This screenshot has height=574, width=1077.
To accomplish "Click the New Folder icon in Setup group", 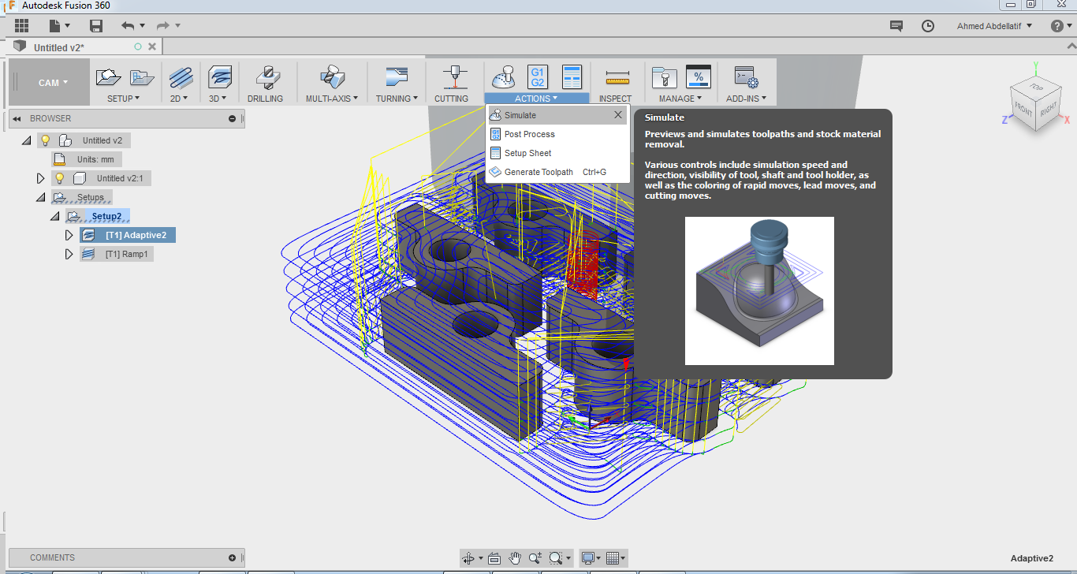I will click(141, 77).
